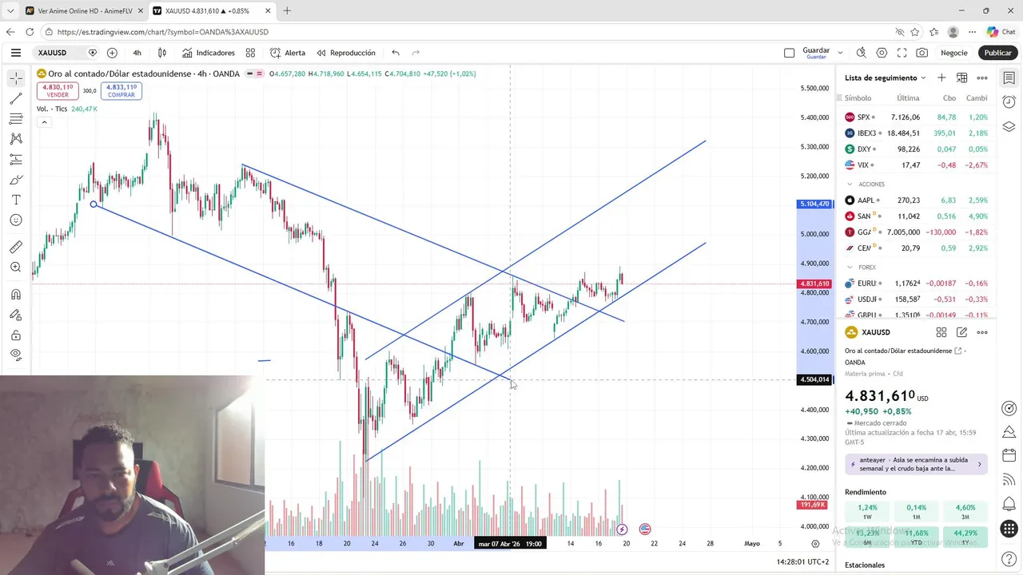This screenshot has height=575, width=1023.
Task: Undo the last chart action
Action: (396, 53)
